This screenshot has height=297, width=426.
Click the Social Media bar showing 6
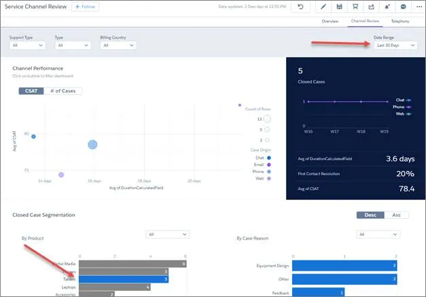[x=132, y=264]
